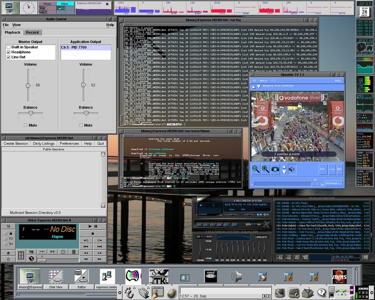Click XMcd eject button

pos(8,253)
